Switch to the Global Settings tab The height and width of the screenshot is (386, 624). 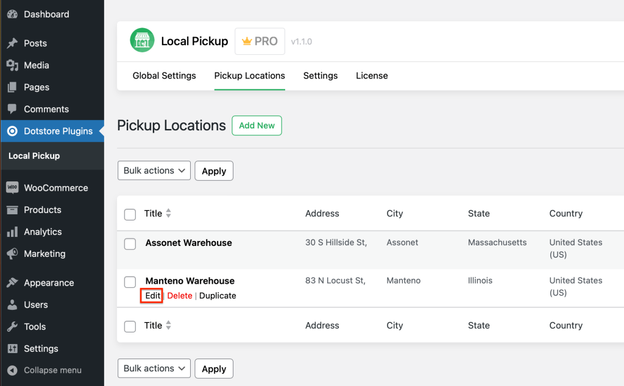(x=164, y=75)
